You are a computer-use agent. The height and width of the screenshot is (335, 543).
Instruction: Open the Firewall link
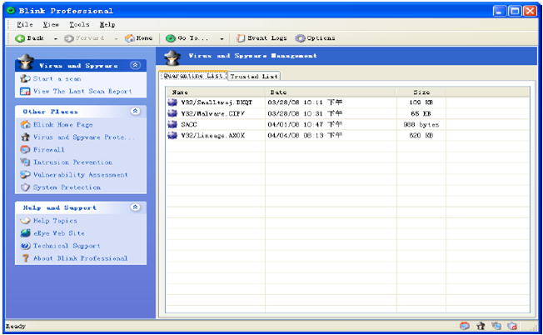(49, 150)
